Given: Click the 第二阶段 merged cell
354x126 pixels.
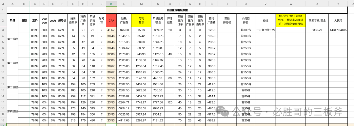Looking at the screenshot, I should pos(12,63).
